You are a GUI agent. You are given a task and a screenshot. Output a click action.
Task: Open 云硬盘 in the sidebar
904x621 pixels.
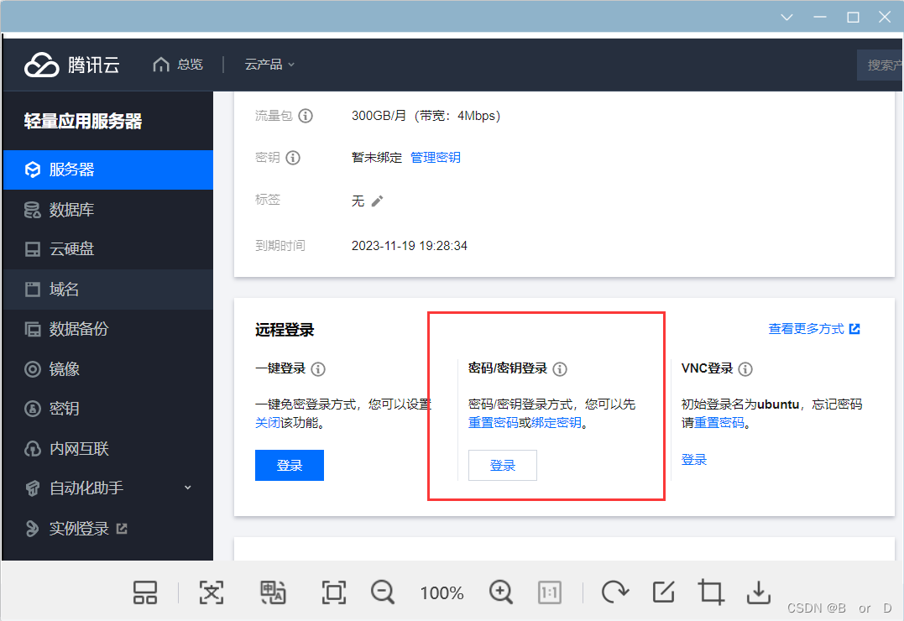coord(107,249)
